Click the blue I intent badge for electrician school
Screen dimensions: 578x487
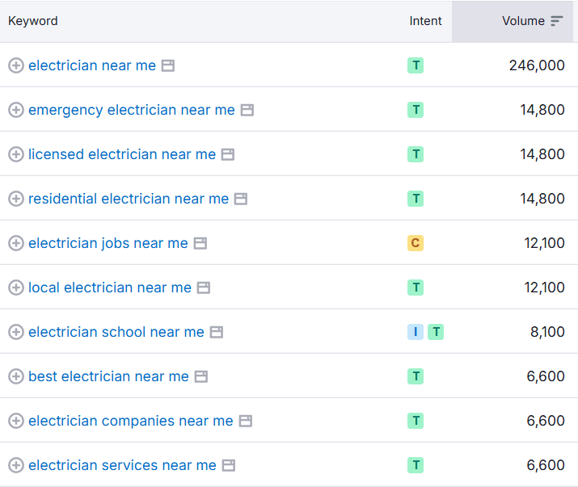pos(416,332)
